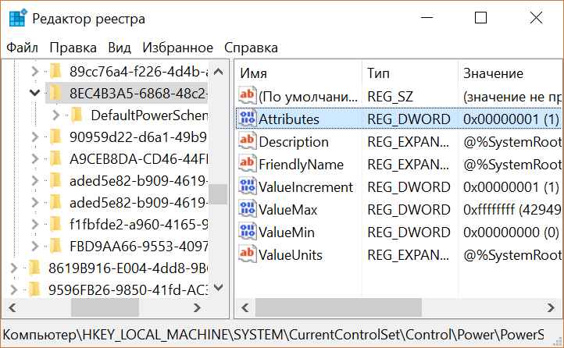Viewport: 564px width, 348px height.
Task: Click folder icon of 90959d22-d6a1-49b9 key
Action: [55, 137]
